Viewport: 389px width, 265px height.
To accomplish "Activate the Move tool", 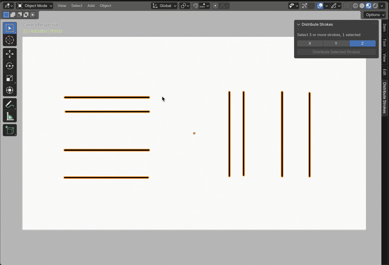I will tap(10, 54).
